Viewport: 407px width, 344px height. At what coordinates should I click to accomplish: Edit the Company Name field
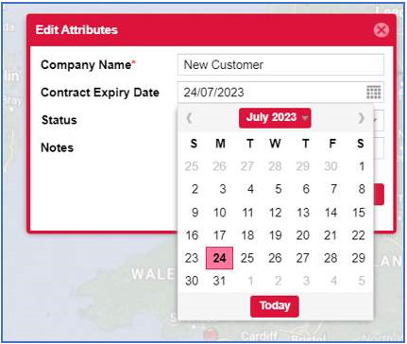[x=280, y=65]
